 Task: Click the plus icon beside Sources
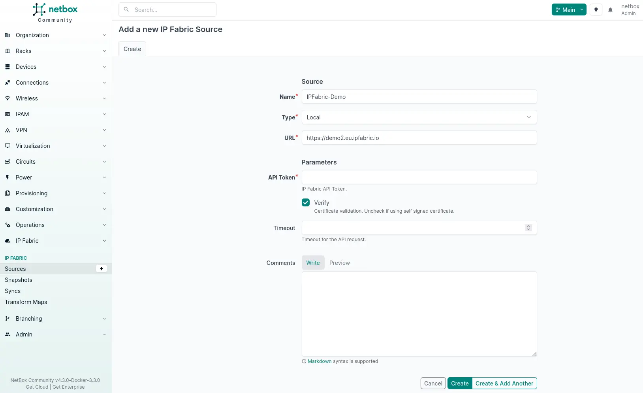click(x=102, y=269)
